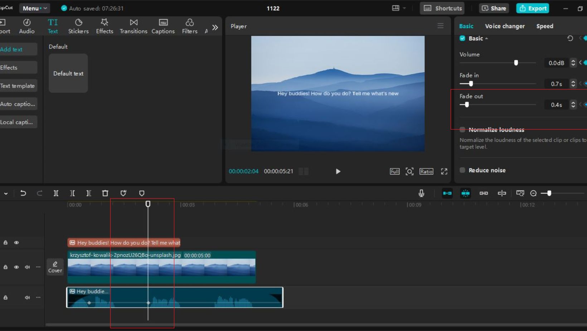Click the Fade in 0.7s value field
Viewport: 587px width, 331px height.
coord(556,84)
